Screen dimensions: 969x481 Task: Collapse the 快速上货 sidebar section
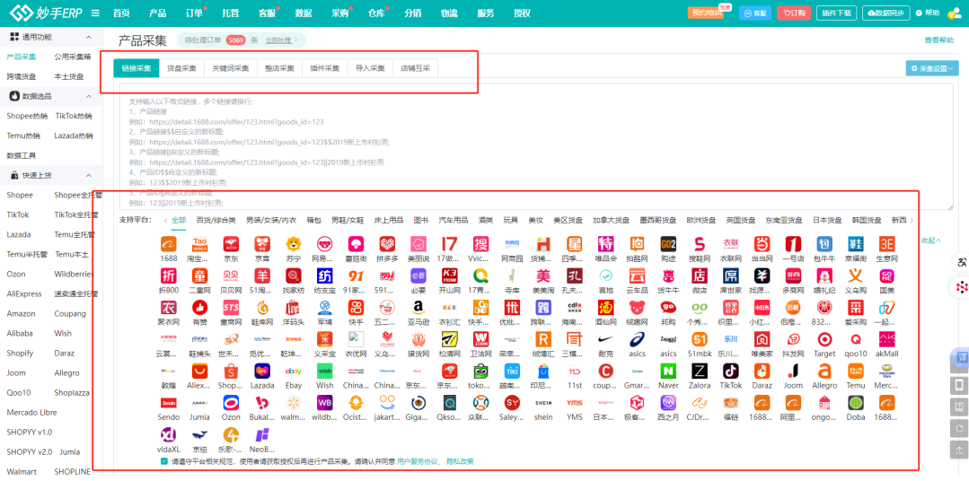click(88, 175)
